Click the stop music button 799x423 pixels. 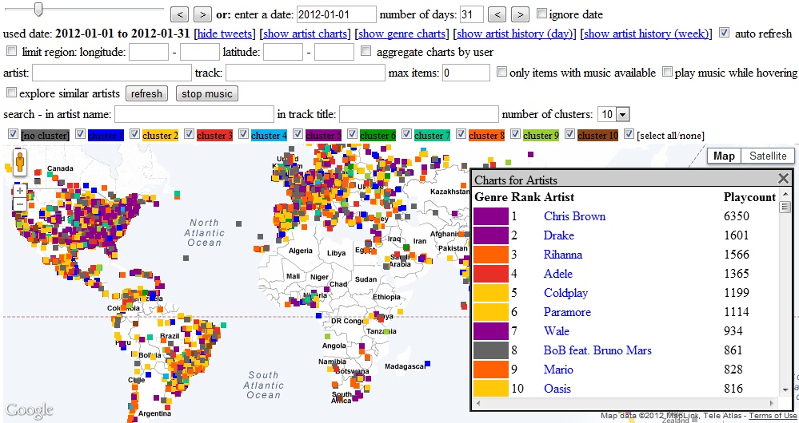[207, 94]
